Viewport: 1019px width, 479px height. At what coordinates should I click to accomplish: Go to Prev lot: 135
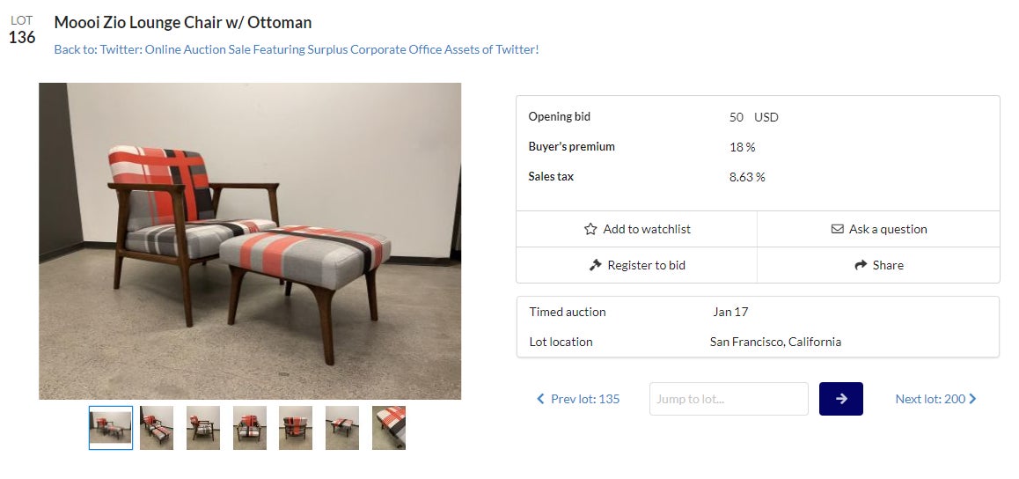pyautogui.click(x=584, y=399)
